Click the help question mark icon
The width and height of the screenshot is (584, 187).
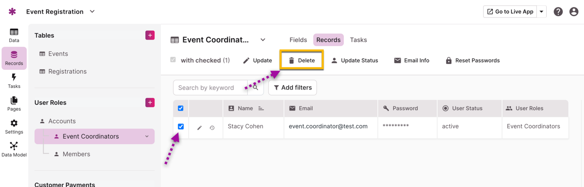tap(558, 12)
